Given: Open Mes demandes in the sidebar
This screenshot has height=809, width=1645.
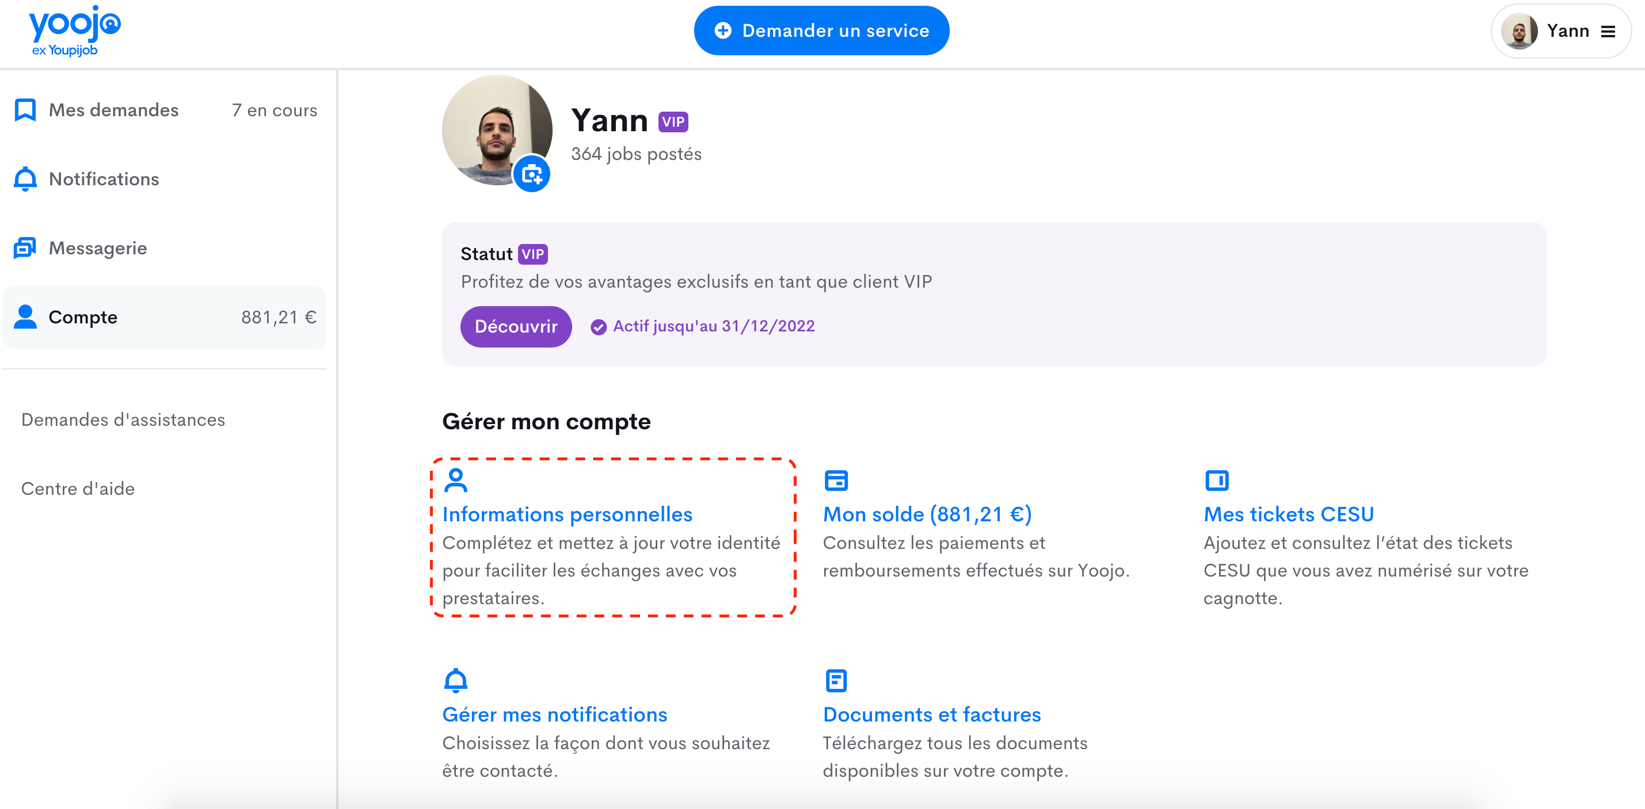Looking at the screenshot, I should [113, 110].
